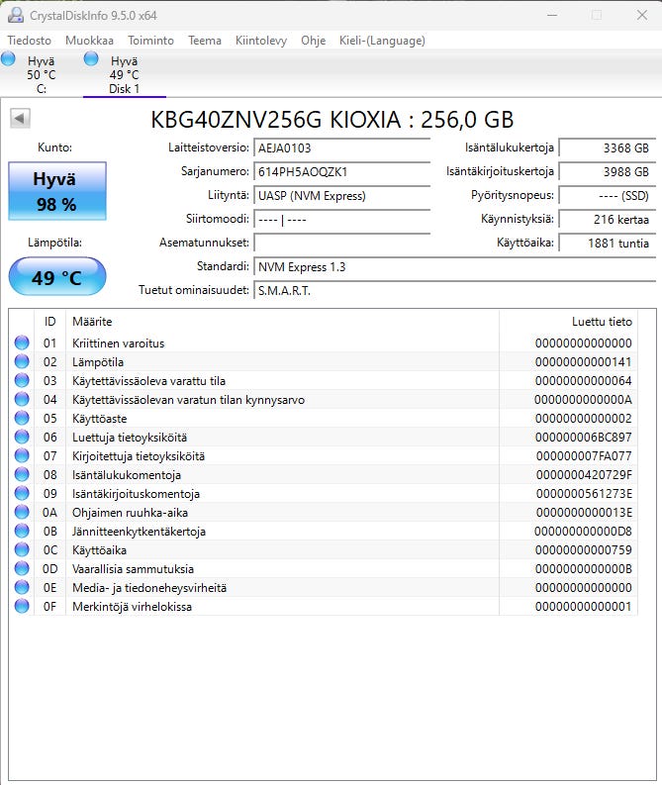The width and height of the screenshot is (662, 785).
Task: Click status orb of attribute 0C Käyttöaika
Action: click(22, 549)
